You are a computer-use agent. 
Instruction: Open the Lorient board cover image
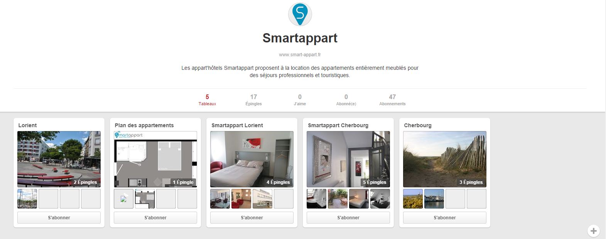59,159
